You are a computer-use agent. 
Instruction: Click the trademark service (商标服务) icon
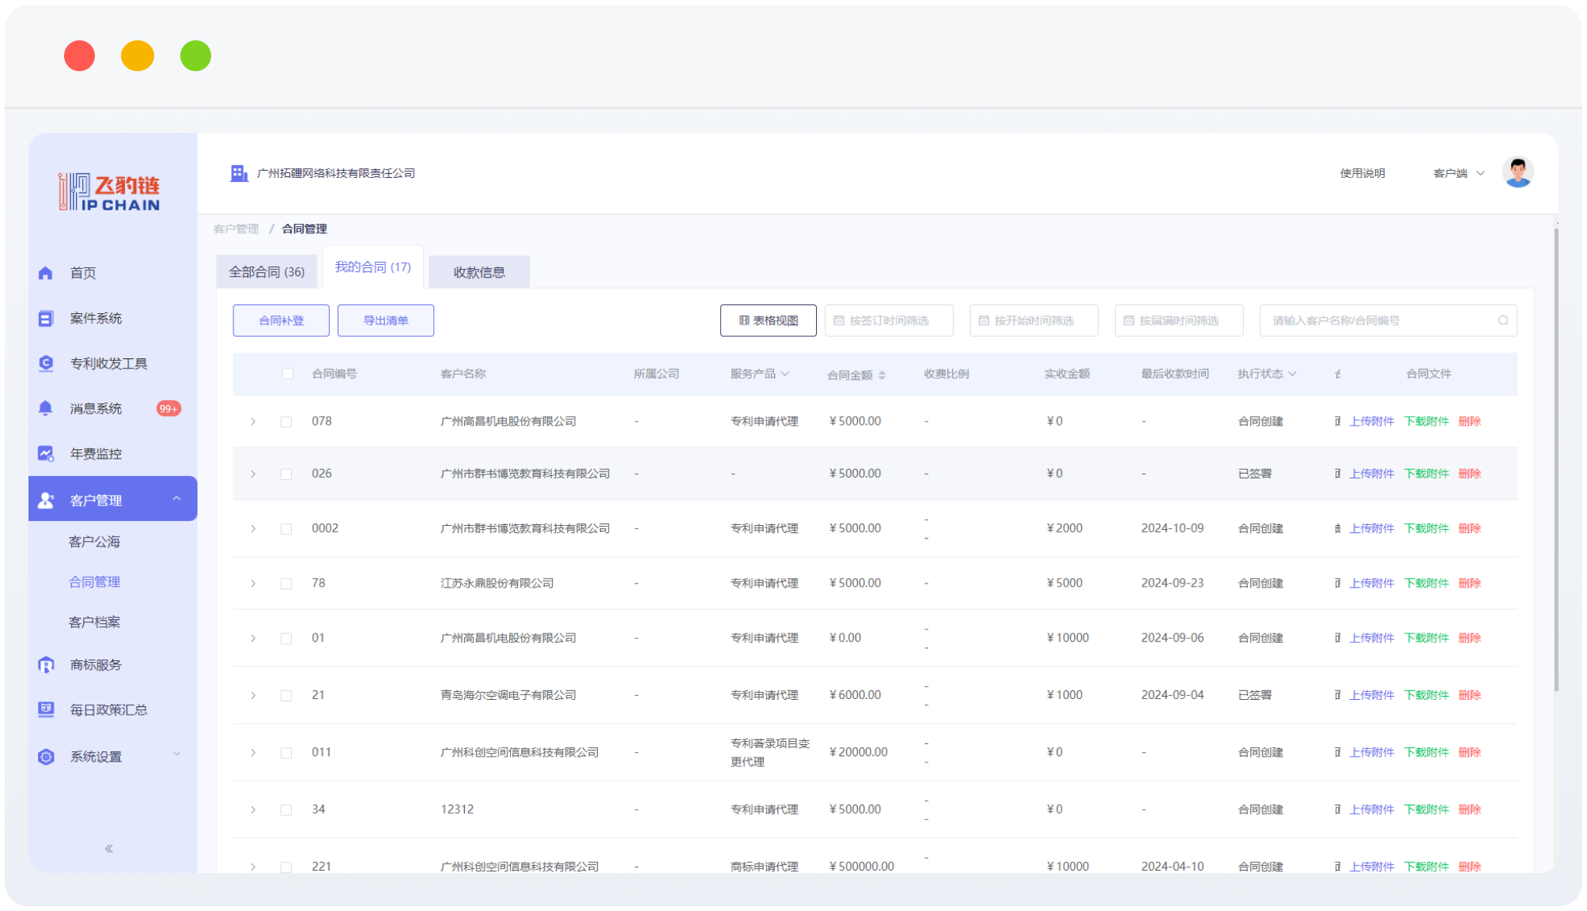pyautogui.click(x=45, y=665)
